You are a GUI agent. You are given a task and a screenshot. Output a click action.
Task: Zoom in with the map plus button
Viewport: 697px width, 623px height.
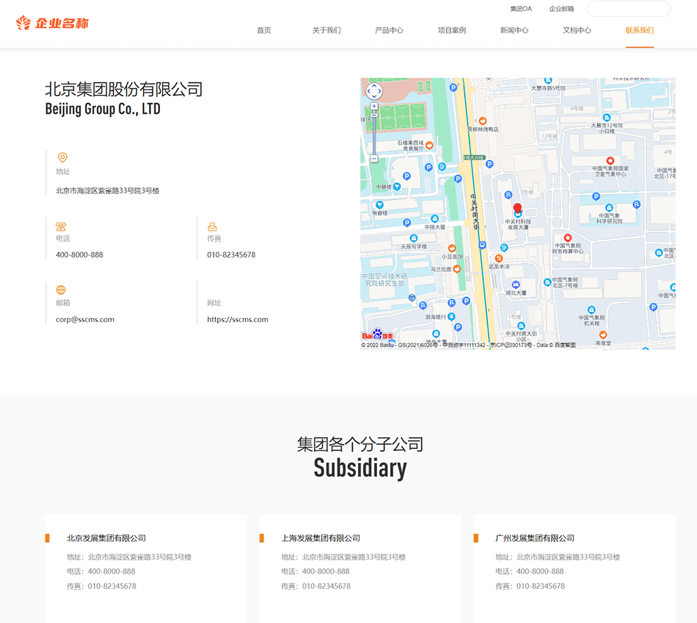click(x=374, y=106)
